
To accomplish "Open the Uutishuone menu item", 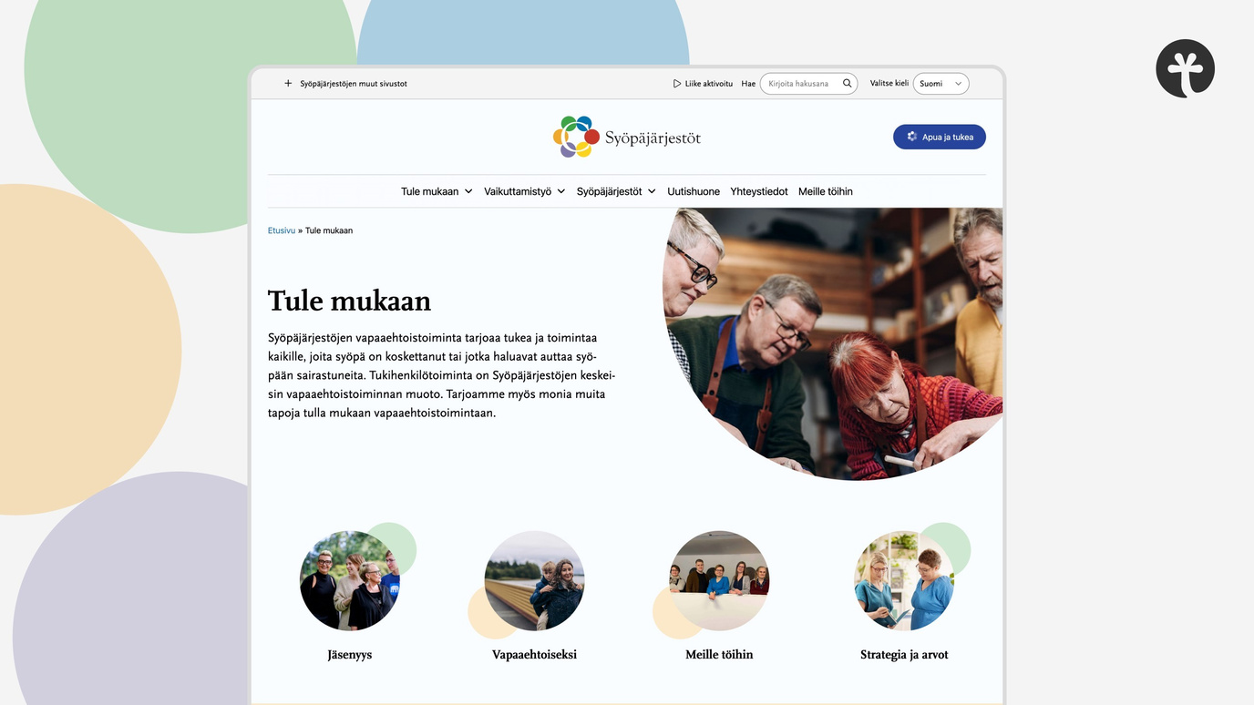I will coord(694,191).
